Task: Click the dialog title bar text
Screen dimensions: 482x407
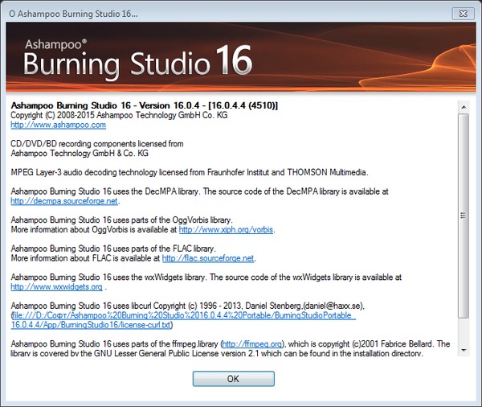Action: point(72,14)
